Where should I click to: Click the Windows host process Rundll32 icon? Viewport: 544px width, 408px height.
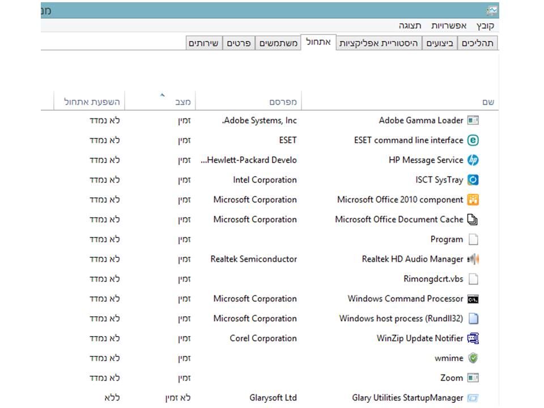pyautogui.click(x=473, y=318)
